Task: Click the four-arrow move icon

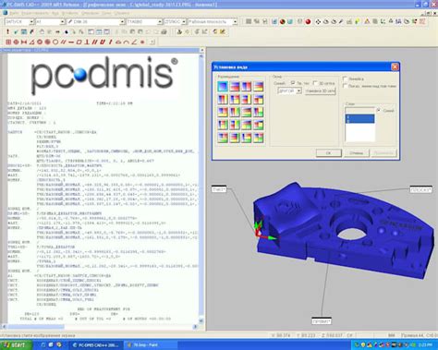Action: pyautogui.click(x=318, y=21)
